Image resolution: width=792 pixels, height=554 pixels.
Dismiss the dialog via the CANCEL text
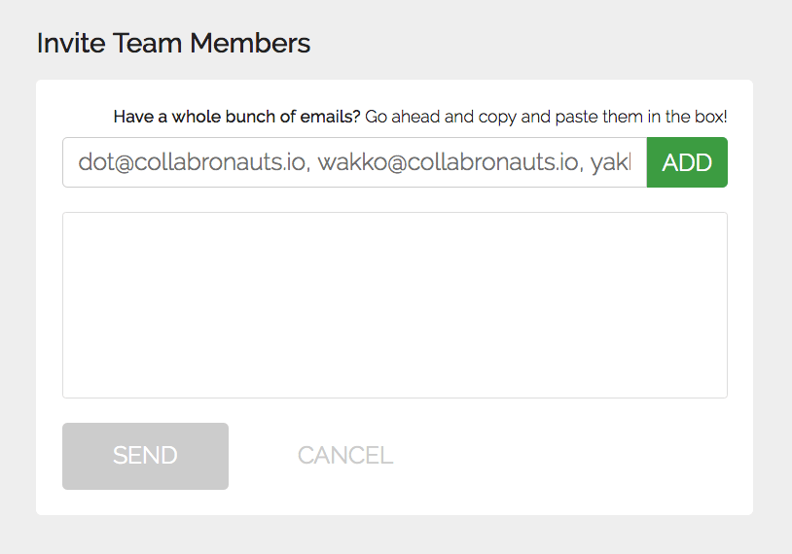click(x=345, y=456)
